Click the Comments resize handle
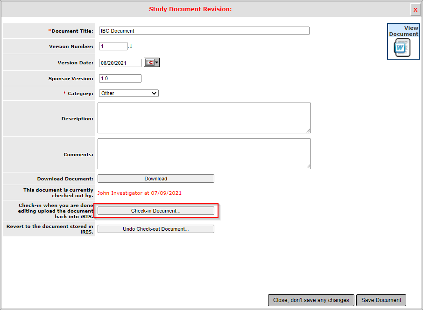This screenshot has width=423, height=310. click(x=308, y=166)
